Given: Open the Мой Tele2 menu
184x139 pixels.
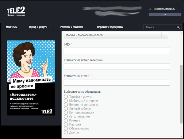Looking at the screenshot, I should point(12,27).
